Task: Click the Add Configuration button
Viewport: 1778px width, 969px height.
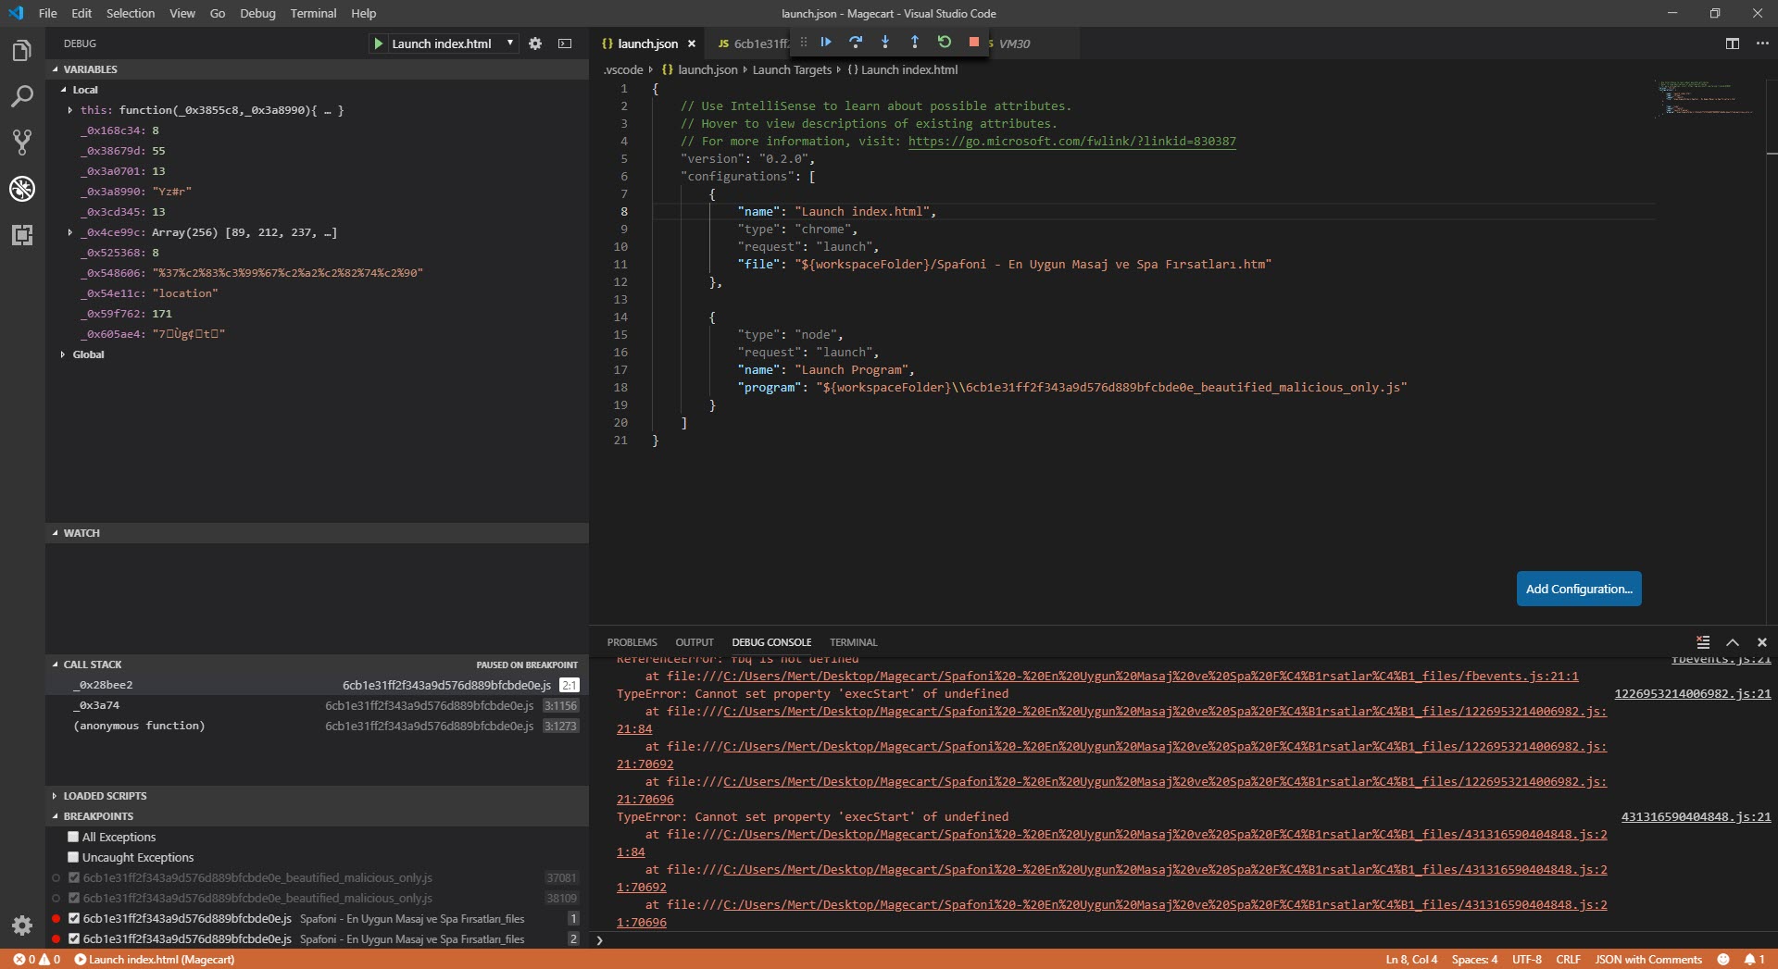Action: [x=1579, y=589]
